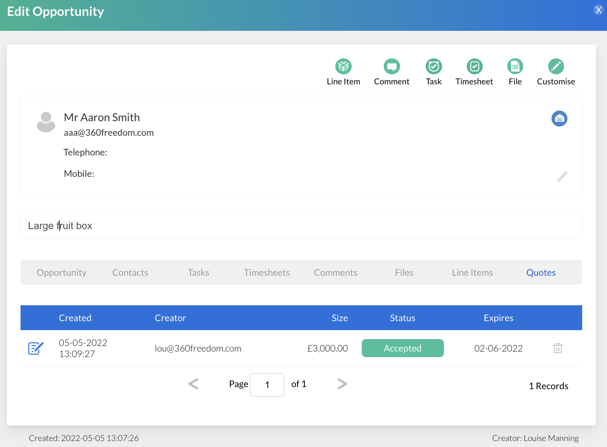
Task: Select the Line Items tab
Action: [472, 273]
